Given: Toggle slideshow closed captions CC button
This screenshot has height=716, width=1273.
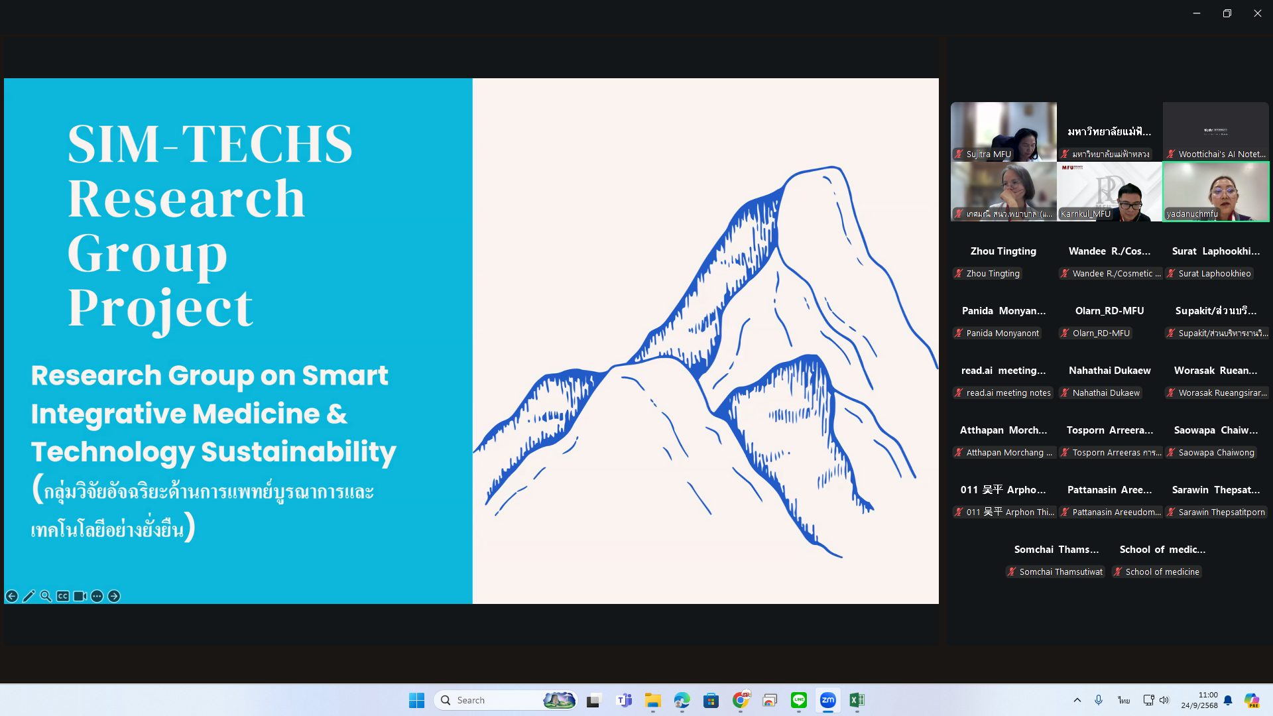Looking at the screenshot, I should (x=63, y=596).
